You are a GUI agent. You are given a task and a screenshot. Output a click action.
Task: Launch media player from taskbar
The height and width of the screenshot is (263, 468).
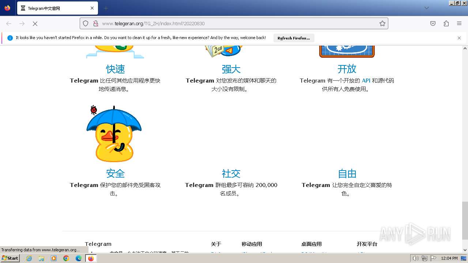tap(54, 258)
